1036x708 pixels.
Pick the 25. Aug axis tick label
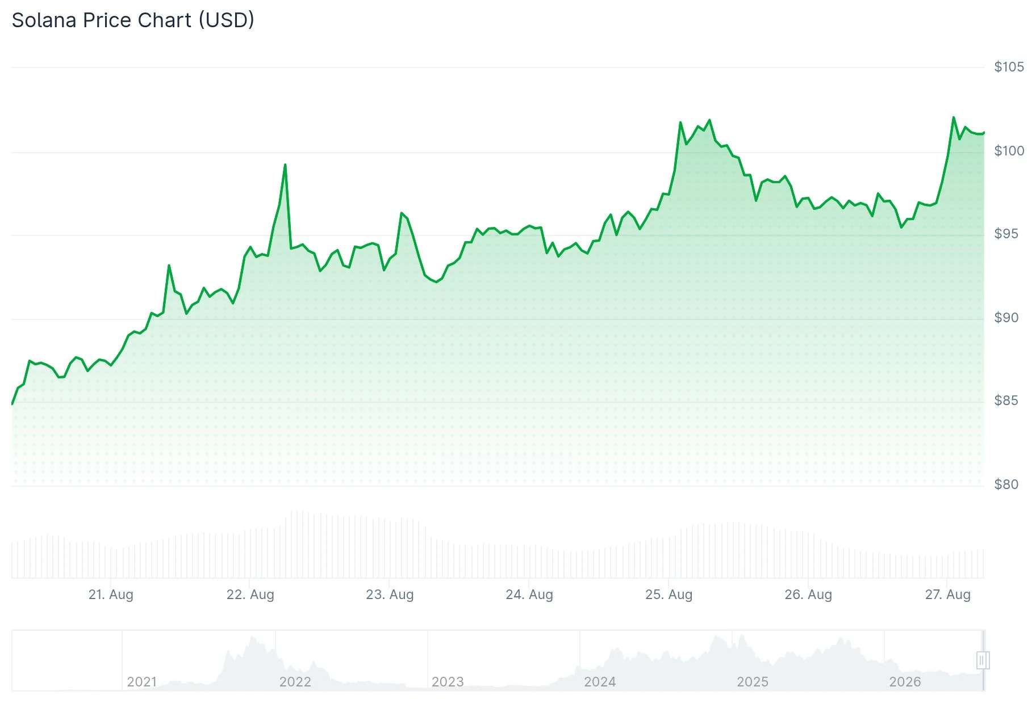coord(669,595)
